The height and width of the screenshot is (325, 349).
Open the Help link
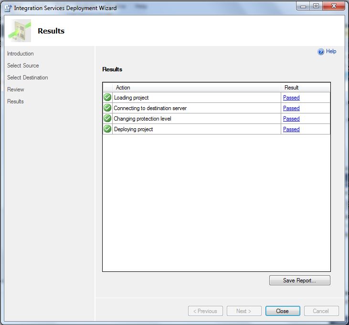(x=331, y=51)
